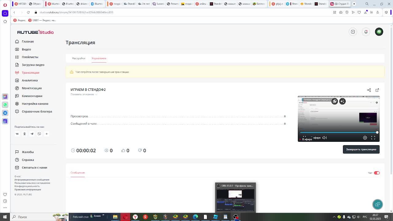
Task: Select Трансляции in the sidebar
Action: pyautogui.click(x=30, y=72)
